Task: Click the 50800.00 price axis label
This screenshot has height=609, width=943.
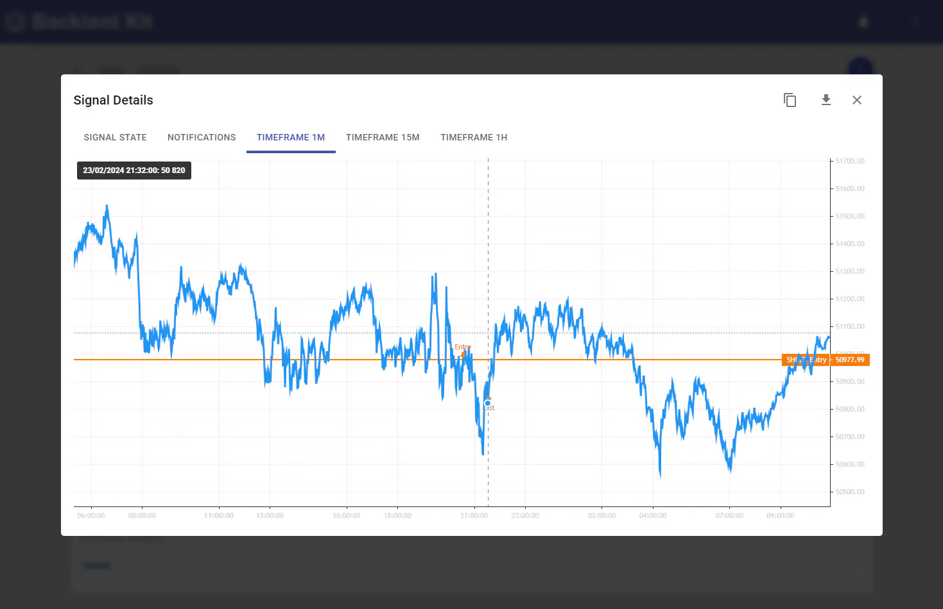Action: click(850, 409)
